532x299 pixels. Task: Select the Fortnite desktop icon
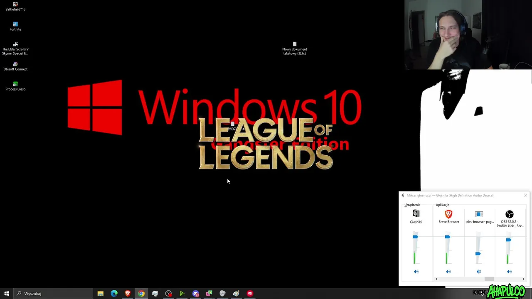coord(15,27)
